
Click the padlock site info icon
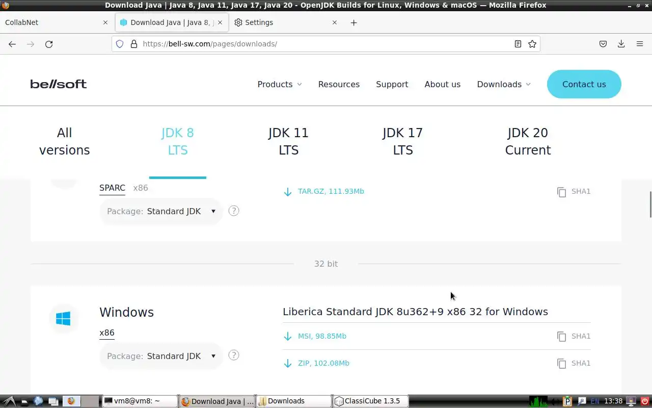tap(134, 44)
